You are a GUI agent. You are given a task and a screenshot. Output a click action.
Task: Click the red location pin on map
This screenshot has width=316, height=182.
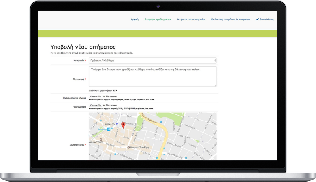point(123,125)
